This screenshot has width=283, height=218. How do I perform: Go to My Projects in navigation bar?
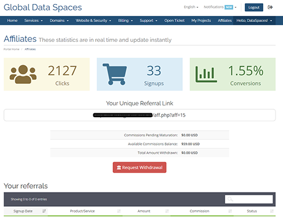[x=201, y=20]
